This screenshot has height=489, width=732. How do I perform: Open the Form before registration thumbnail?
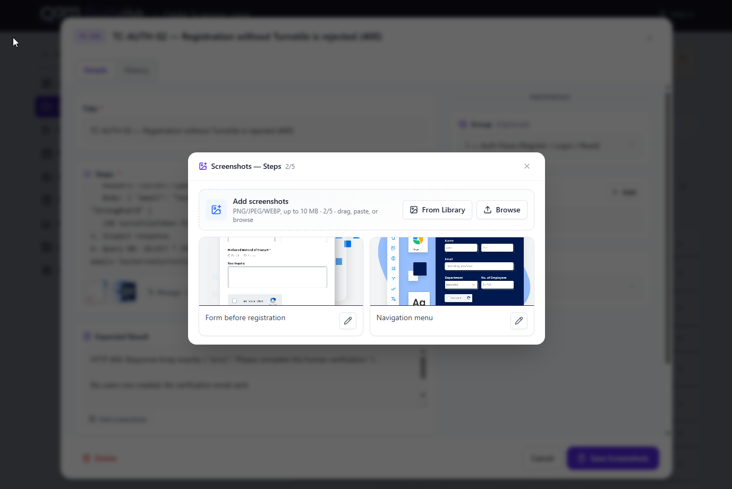(281, 271)
